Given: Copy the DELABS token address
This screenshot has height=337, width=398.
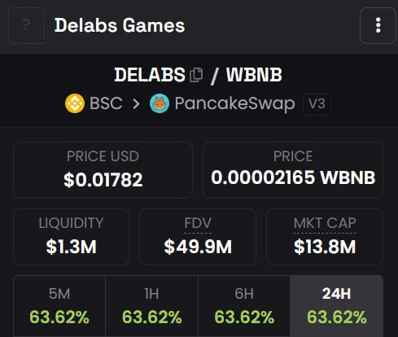Looking at the screenshot, I should pyautogui.click(x=196, y=75).
